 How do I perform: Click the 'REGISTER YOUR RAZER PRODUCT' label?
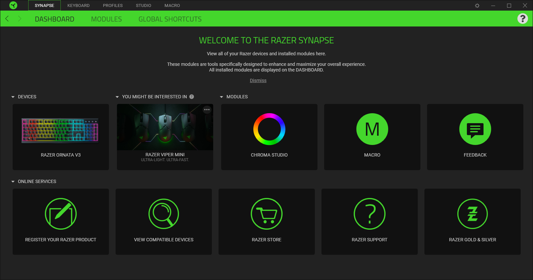(61, 240)
